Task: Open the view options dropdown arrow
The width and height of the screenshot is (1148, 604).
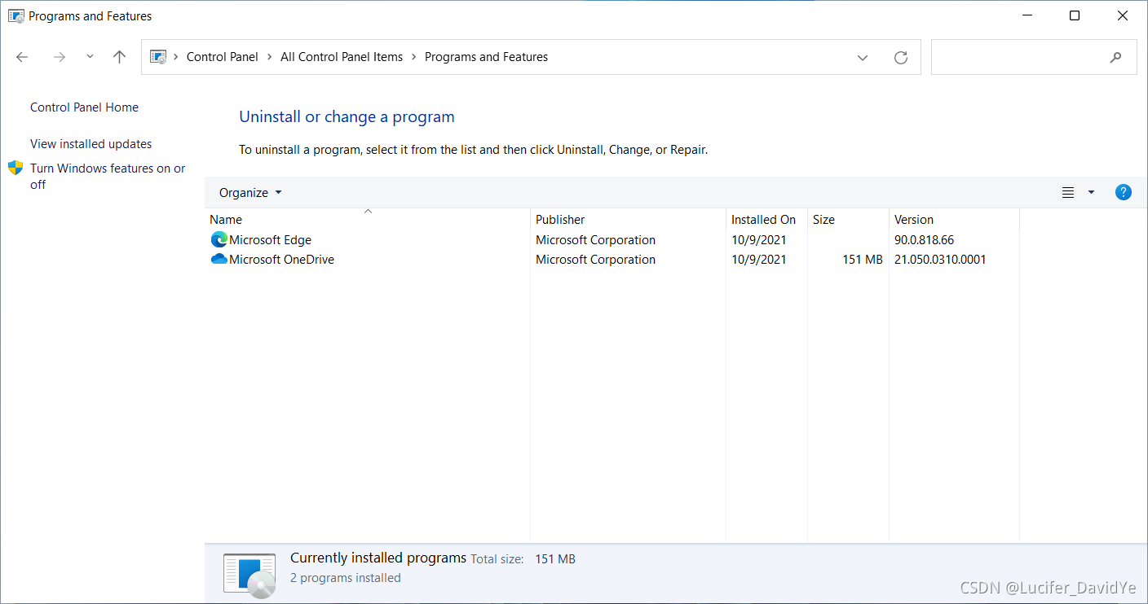Action: [1090, 192]
